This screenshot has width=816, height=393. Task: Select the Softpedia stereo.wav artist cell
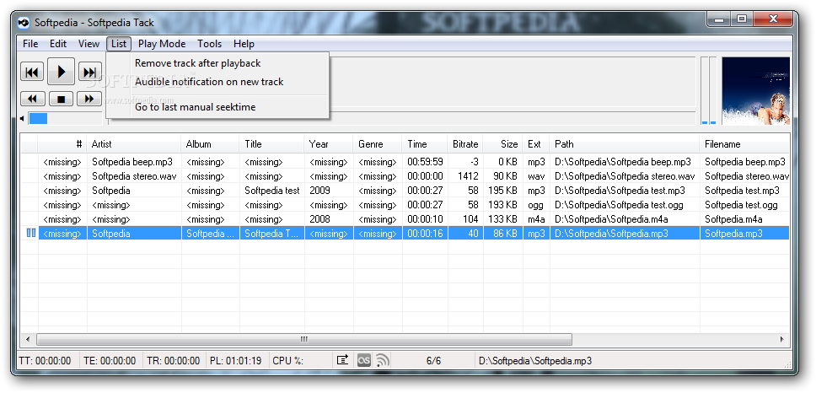tap(134, 176)
